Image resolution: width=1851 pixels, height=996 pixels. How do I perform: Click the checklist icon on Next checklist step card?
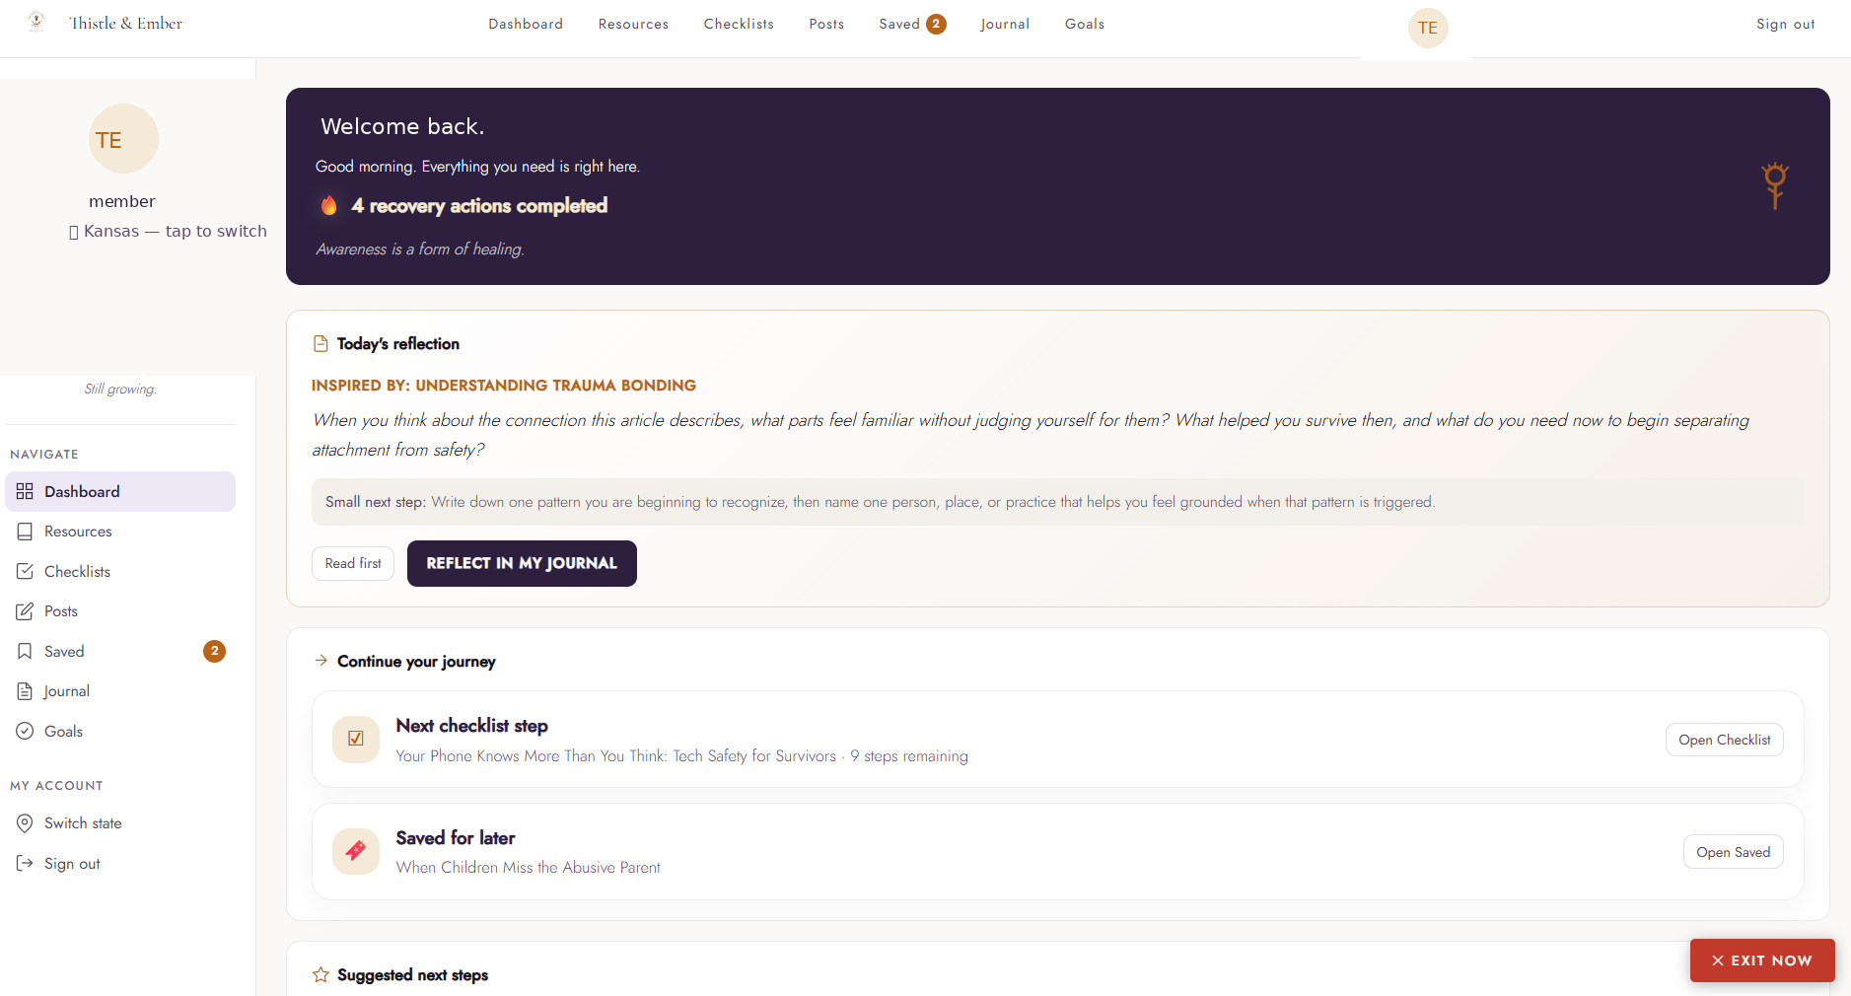[x=356, y=739]
